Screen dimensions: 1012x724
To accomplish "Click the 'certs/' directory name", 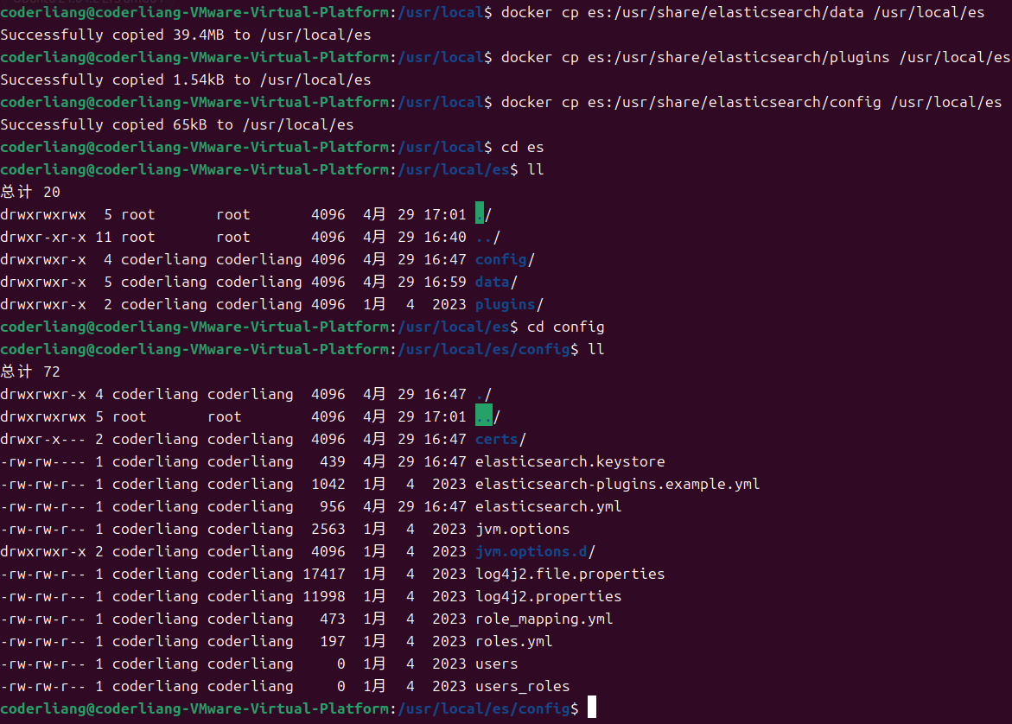I will pyautogui.click(x=501, y=440).
